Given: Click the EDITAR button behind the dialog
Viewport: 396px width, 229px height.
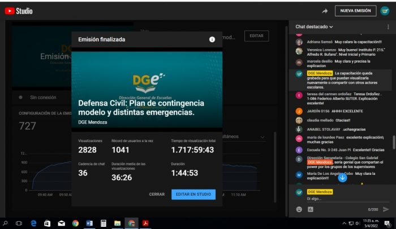Looking at the screenshot, I should pyautogui.click(x=256, y=36).
